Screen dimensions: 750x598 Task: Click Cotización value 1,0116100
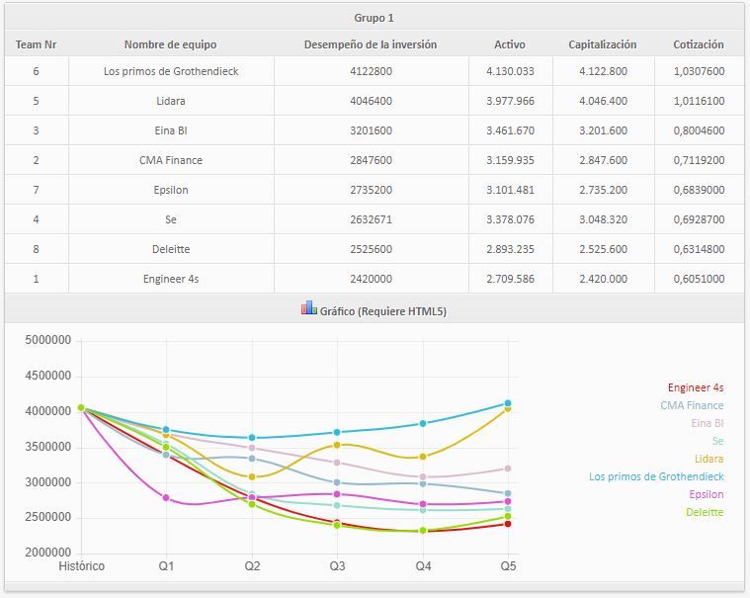(699, 101)
